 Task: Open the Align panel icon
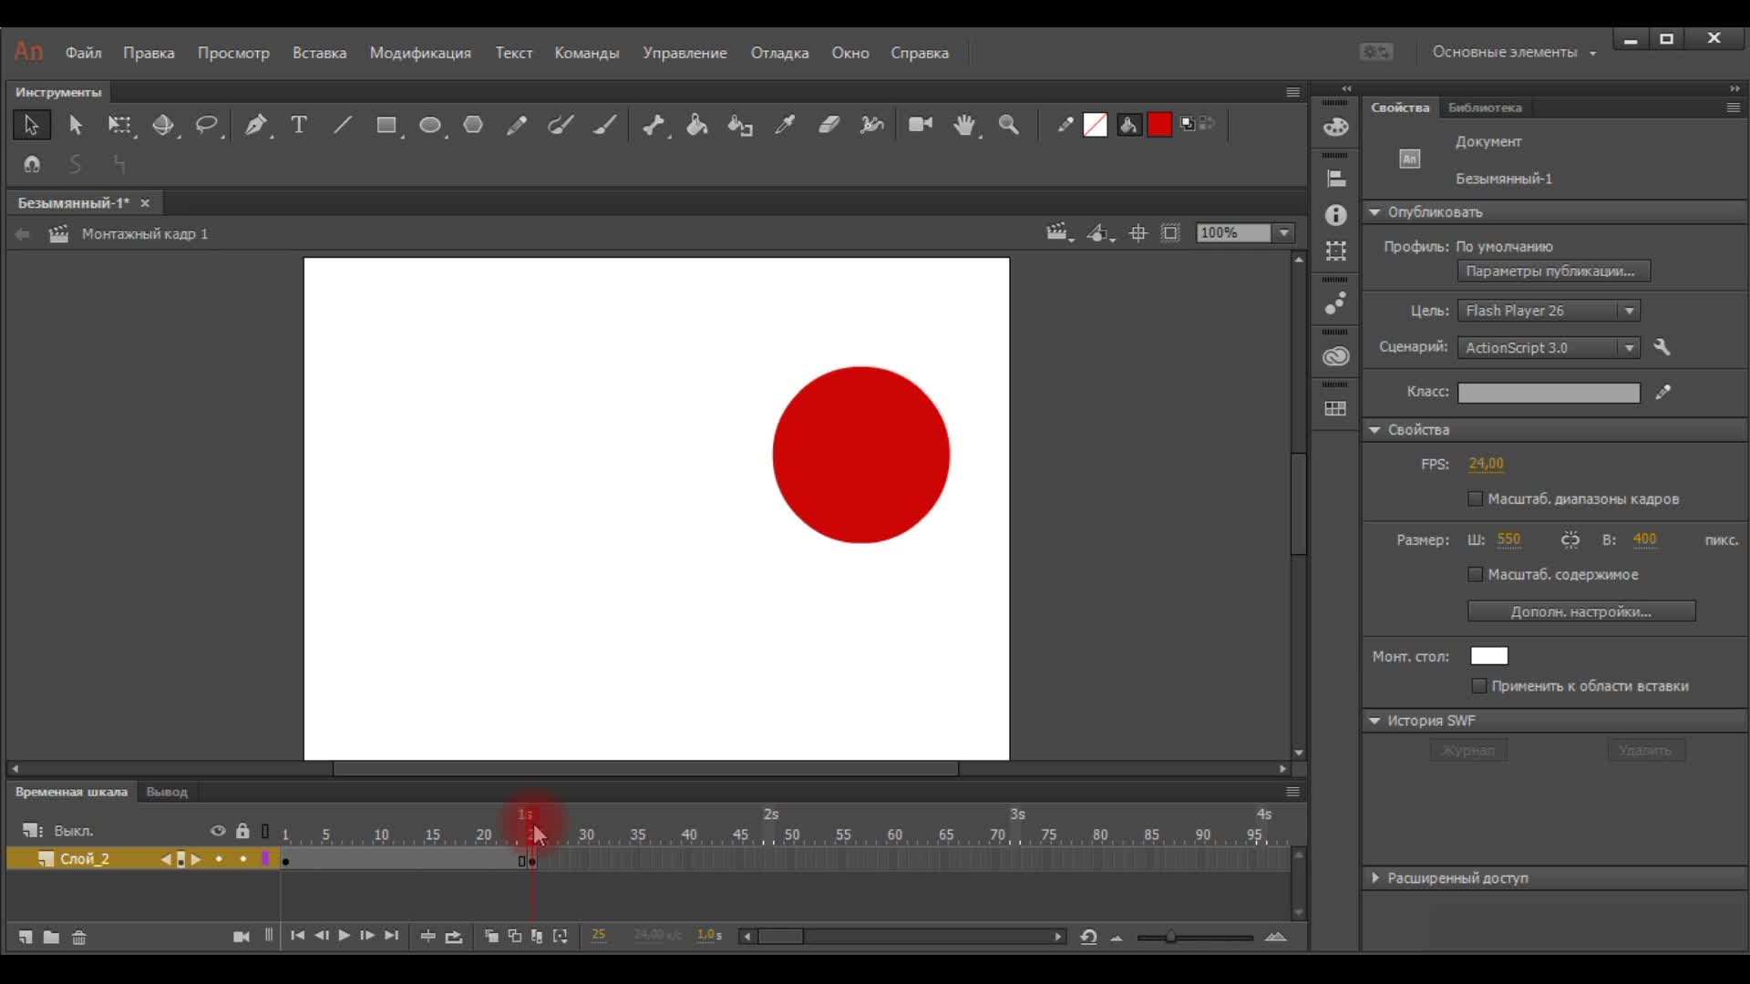point(1335,179)
